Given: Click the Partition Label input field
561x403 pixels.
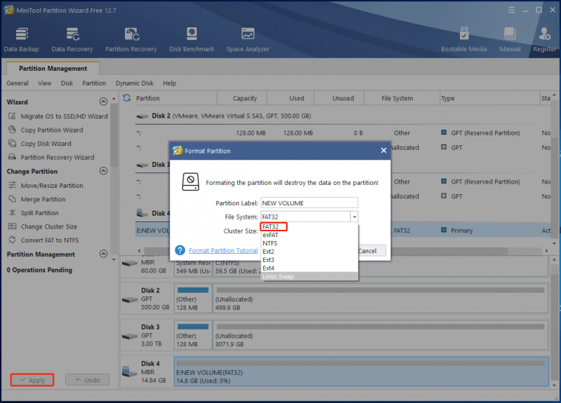Looking at the screenshot, I should [x=309, y=203].
